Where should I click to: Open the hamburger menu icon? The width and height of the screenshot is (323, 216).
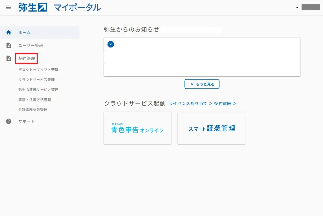pos(8,8)
